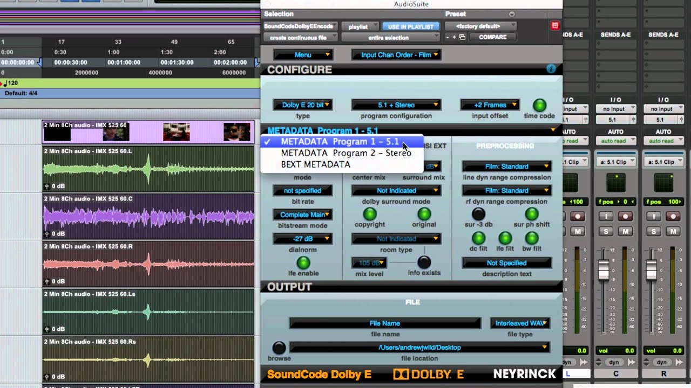Click the double-arrow icon on channel C

pos(632,363)
